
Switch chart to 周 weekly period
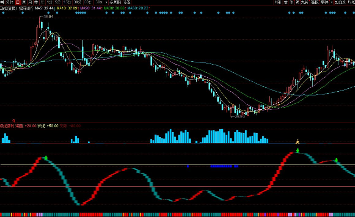(24, 2)
